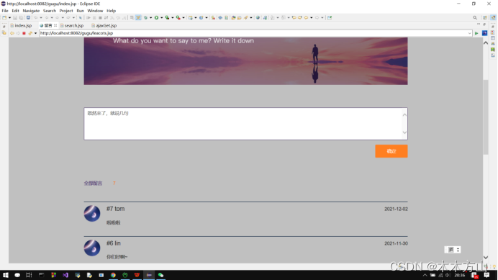This screenshot has height=280, width=498.
Task: Click the Task View taskbar icon
Action: (29, 275)
